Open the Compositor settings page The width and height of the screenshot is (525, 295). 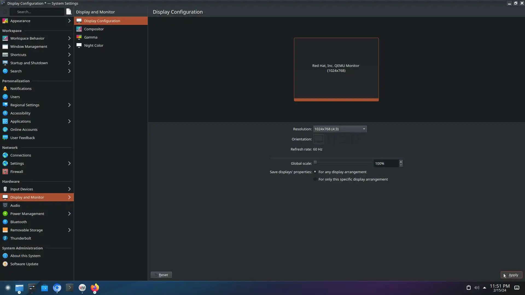(94, 29)
